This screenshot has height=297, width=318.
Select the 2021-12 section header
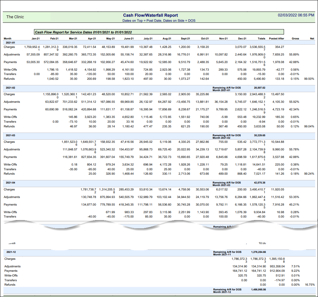tap(11, 252)
